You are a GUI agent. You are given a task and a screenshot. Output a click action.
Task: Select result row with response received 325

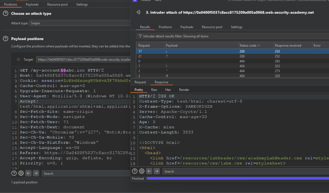coord(232,66)
